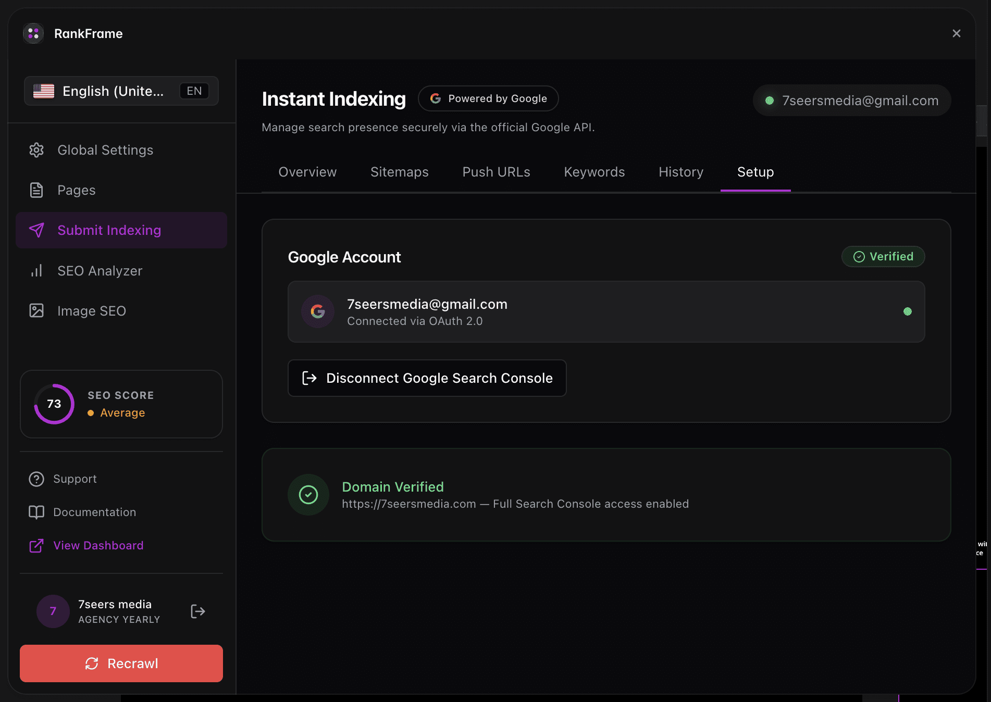Viewport: 991px width, 702px height.
Task: Click the Domain Verified heading
Action: 393,487
